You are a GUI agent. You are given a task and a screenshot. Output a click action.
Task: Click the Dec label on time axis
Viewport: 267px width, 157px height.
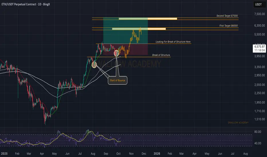point(144,154)
